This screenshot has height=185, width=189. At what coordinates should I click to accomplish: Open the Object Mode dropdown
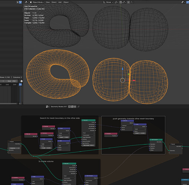[x=37, y=2]
